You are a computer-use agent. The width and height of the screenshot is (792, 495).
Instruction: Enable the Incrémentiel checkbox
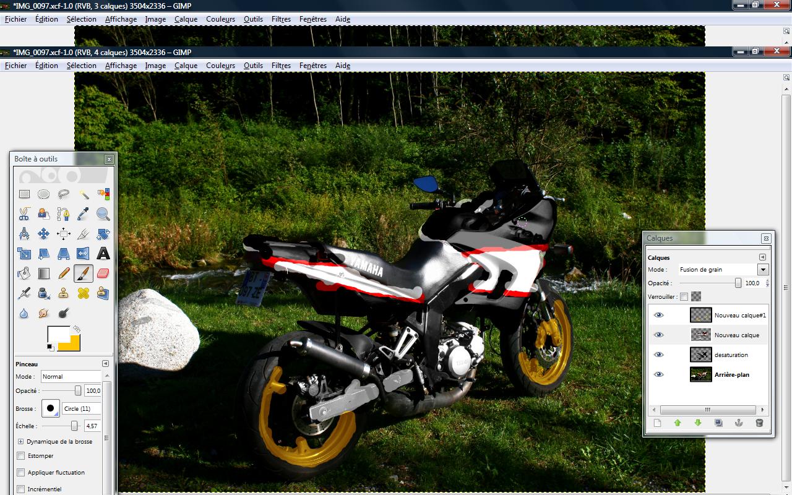(21, 489)
